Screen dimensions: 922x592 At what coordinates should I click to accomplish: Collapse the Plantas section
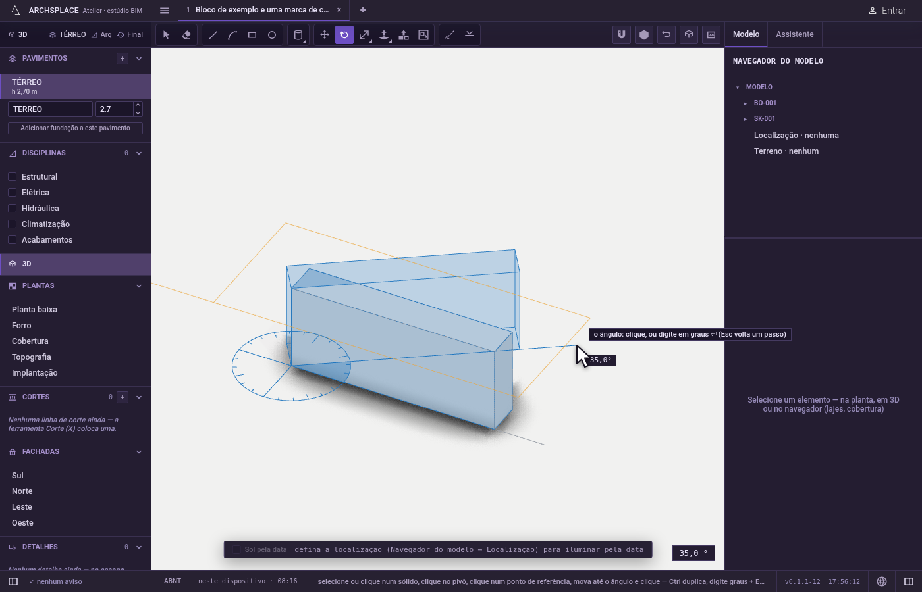139,286
